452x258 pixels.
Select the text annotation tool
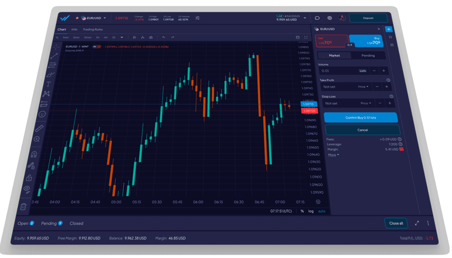pos(48,84)
